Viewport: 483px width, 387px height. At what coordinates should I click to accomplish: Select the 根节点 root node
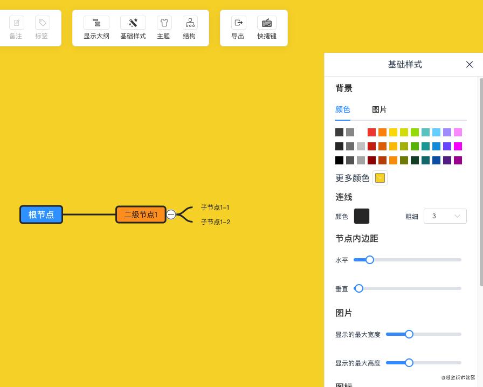pos(41,215)
